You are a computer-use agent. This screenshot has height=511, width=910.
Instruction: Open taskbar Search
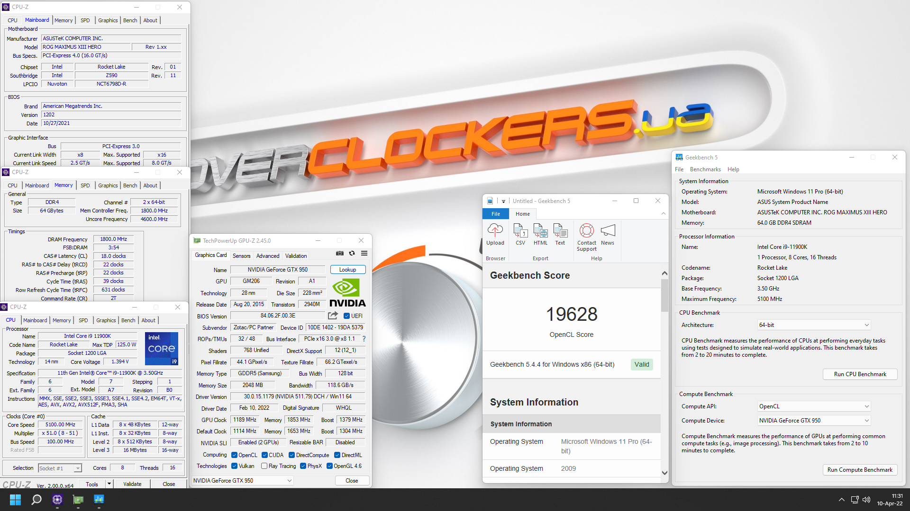pos(36,500)
